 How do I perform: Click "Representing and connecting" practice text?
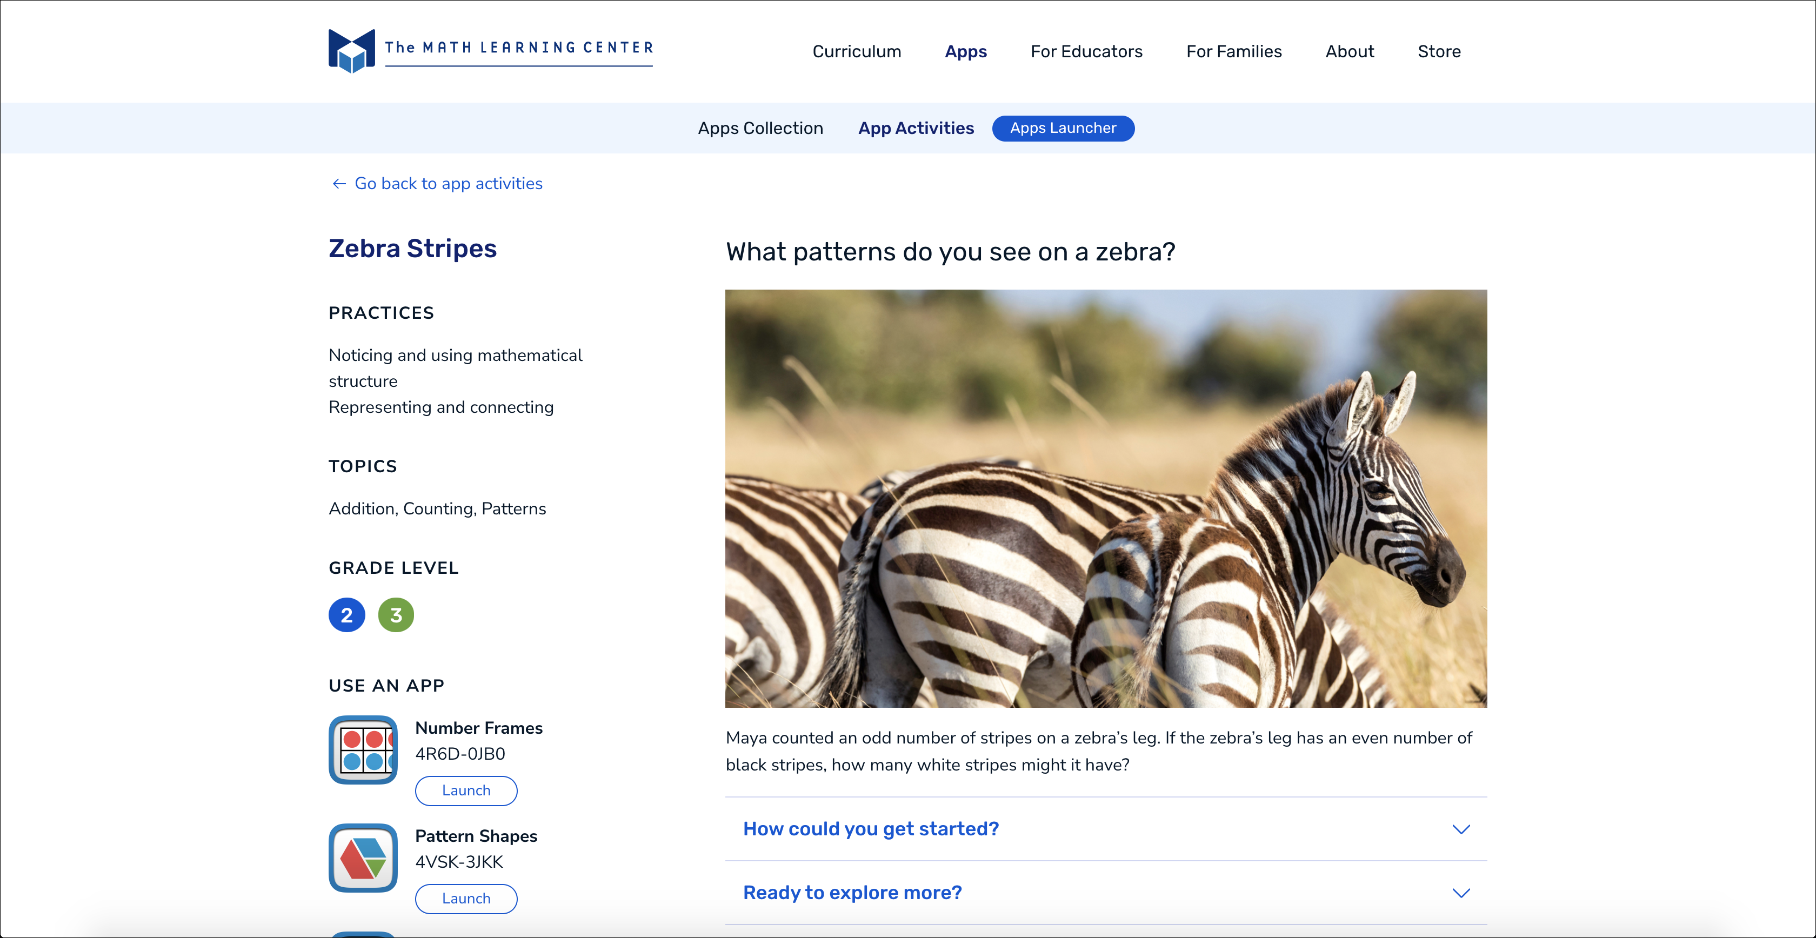pyautogui.click(x=440, y=407)
